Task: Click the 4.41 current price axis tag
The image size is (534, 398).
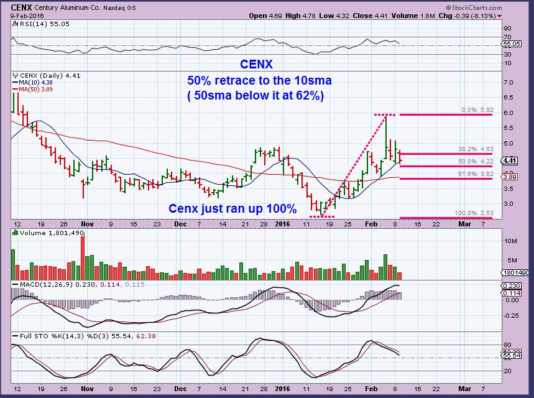Action: coord(510,160)
